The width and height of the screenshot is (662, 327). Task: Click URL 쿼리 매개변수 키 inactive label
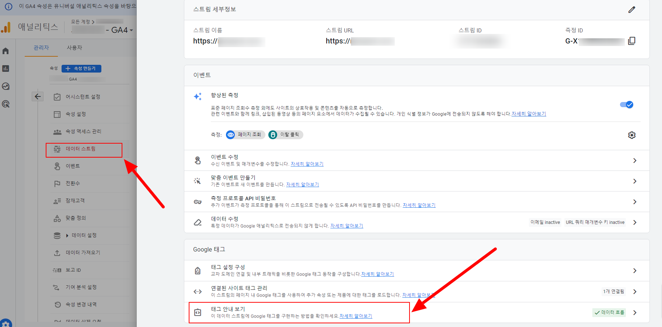pos(595,222)
